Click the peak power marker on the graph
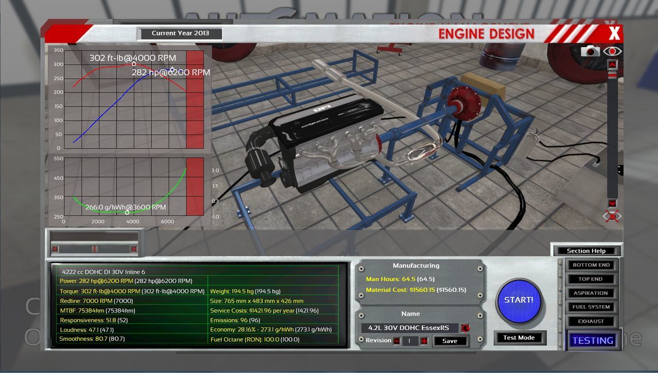Viewport: 658px width, 373px height. point(172,70)
